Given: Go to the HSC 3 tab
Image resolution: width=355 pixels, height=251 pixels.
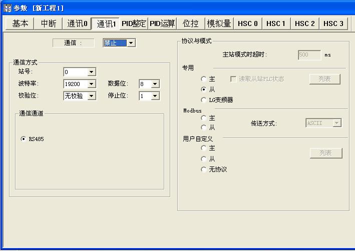Looking at the screenshot, I should pyautogui.click(x=333, y=23).
